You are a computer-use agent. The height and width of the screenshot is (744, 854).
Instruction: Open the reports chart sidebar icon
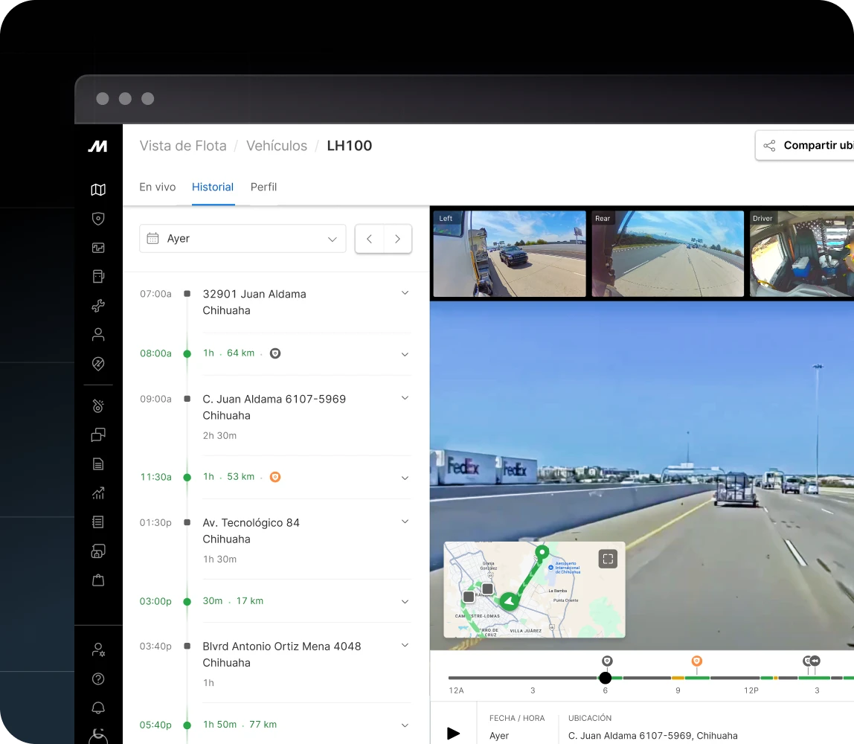[x=98, y=493]
